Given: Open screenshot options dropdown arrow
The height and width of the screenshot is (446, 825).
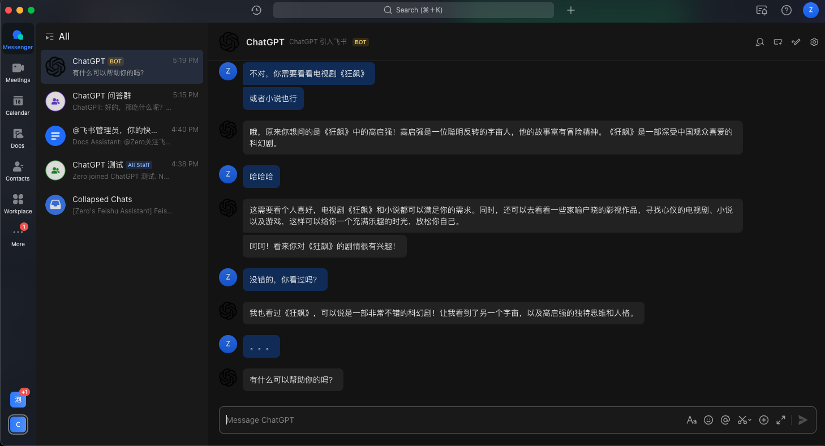Looking at the screenshot, I should (750, 421).
